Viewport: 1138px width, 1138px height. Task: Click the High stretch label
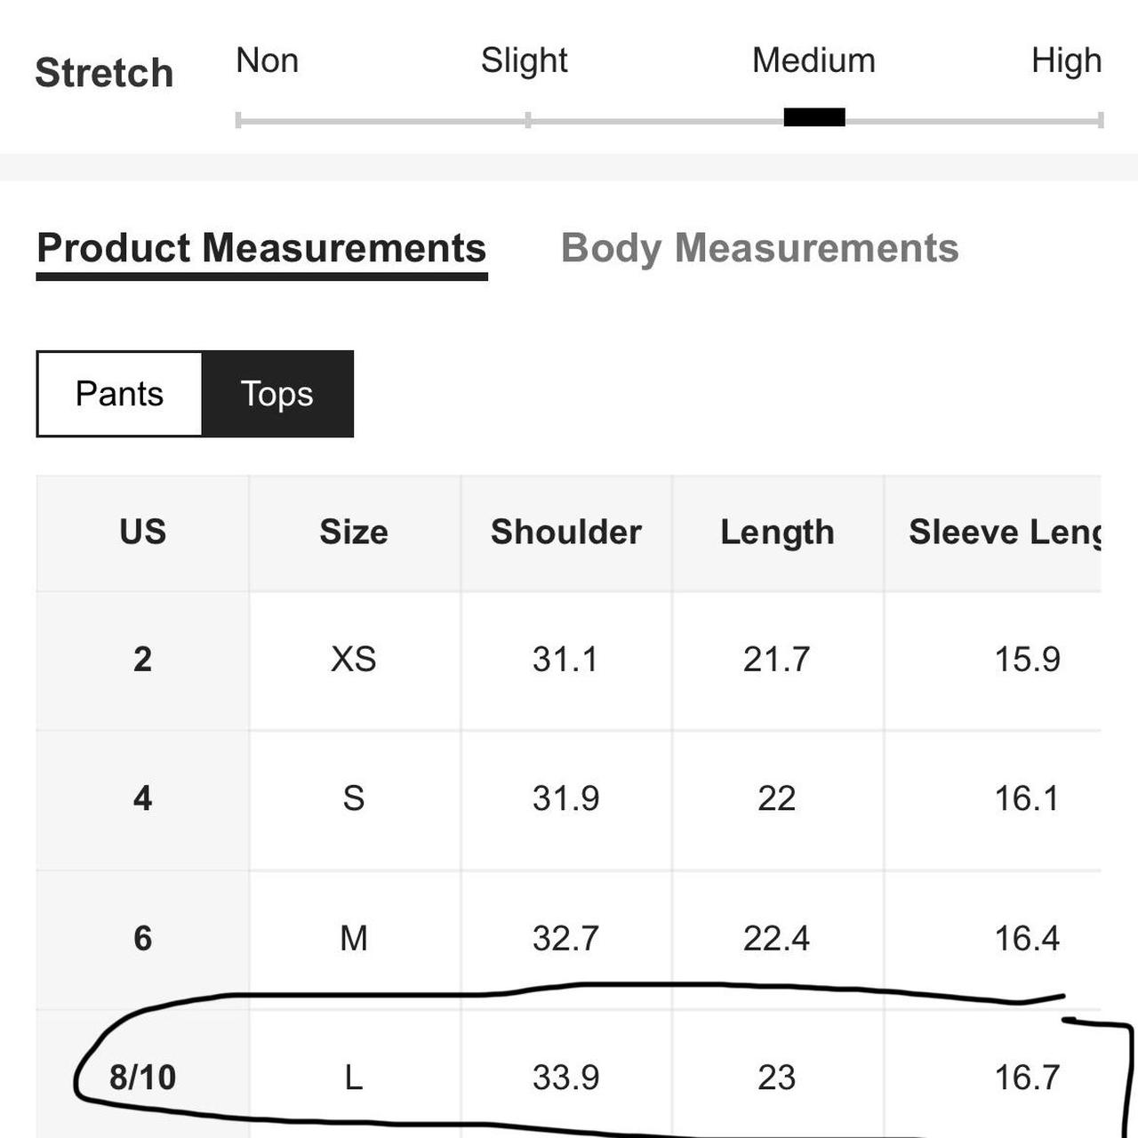(x=1066, y=60)
